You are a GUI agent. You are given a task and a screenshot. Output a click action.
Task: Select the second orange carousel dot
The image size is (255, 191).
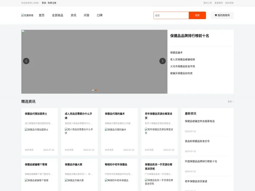coord(96,90)
